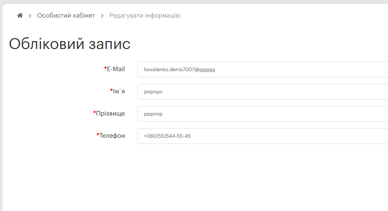This screenshot has height=211, width=388.
Task: Open the Особистий кабінет breadcrumb link
Action: [66, 15]
